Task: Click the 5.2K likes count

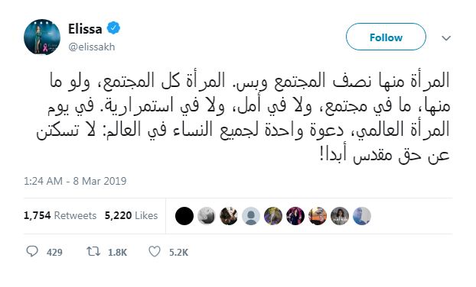Action: point(179,252)
